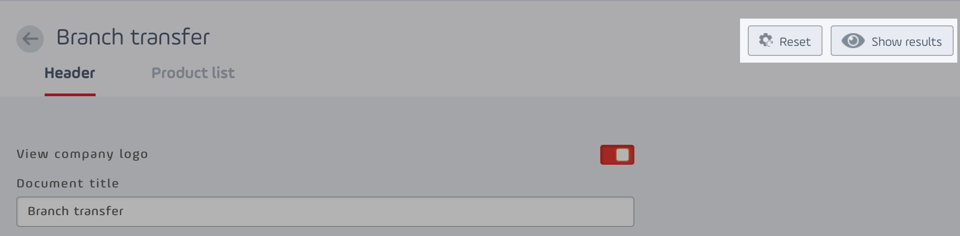Image resolution: width=960 pixels, height=236 pixels.
Task: Click the Show results text label
Action: [906, 42]
